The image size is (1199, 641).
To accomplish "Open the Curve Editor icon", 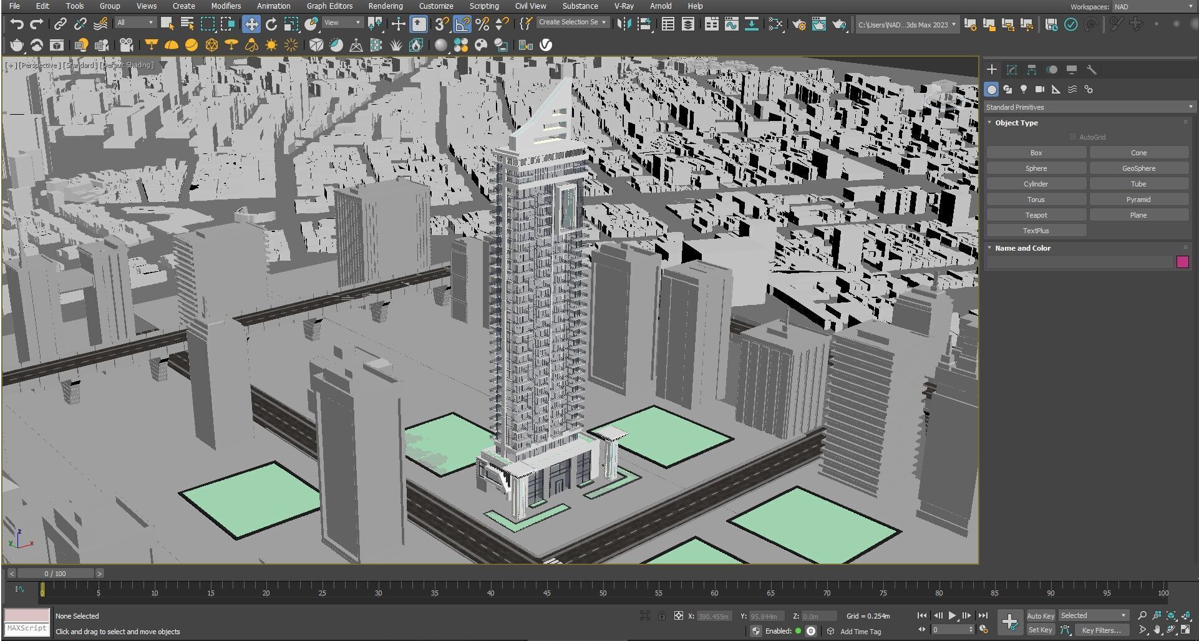I will (x=732, y=24).
